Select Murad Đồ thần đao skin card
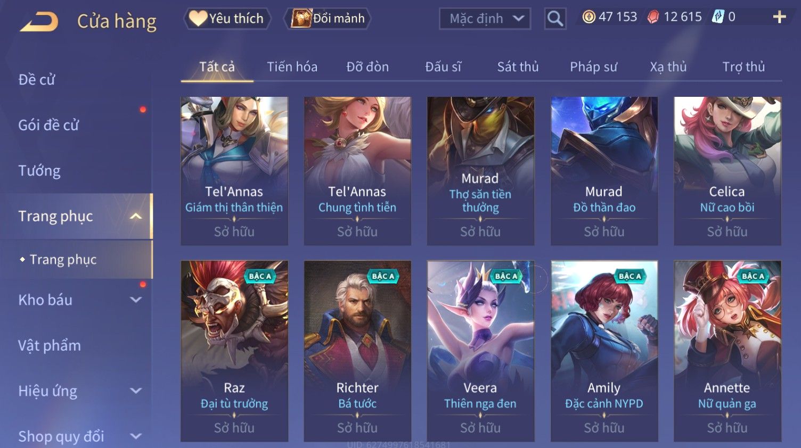Image resolution: width=801 pixels, height=448 pixels. [604, 171]
